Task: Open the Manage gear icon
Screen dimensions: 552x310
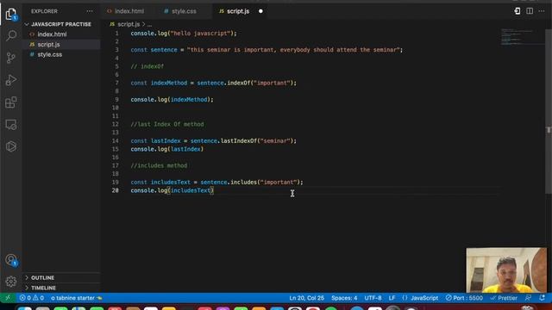Action: point(11,282)
